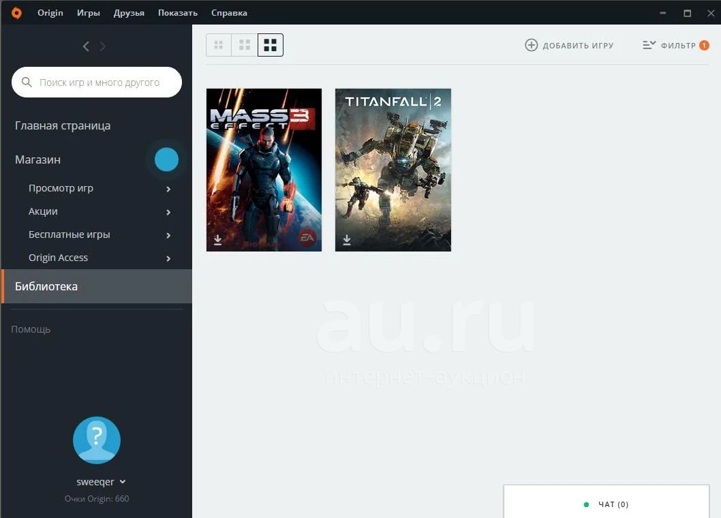This screenshot has width=721, height=518.
Task: Click Добавить игру button
Action: (569, 45)
